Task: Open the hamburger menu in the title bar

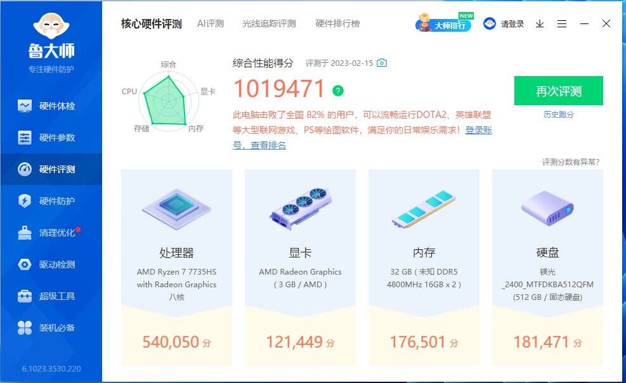Action: [x=561, y=23]
